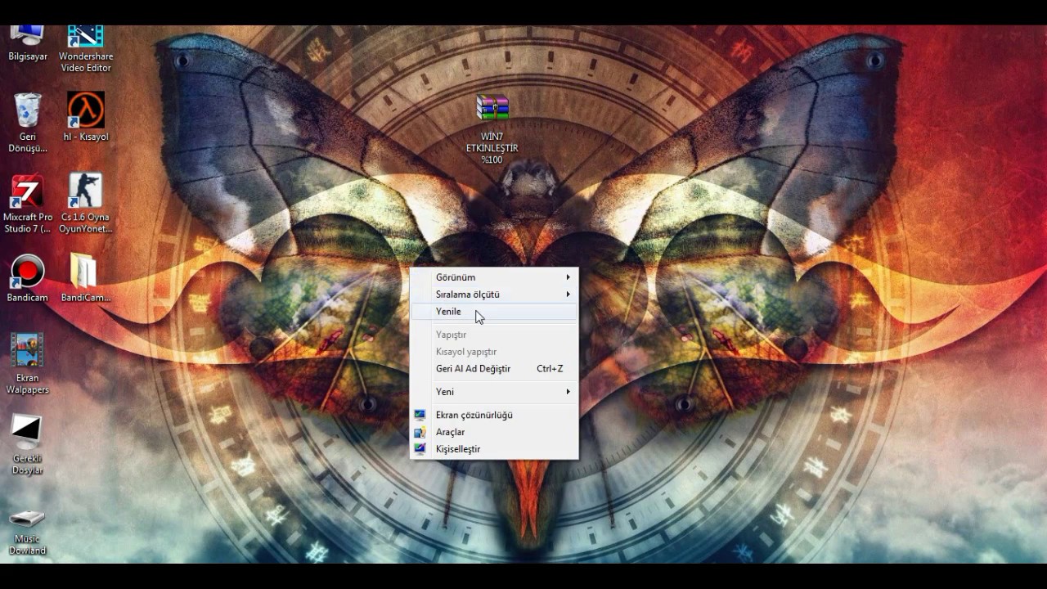Choose Yenile from the context menu

point(494,312)
